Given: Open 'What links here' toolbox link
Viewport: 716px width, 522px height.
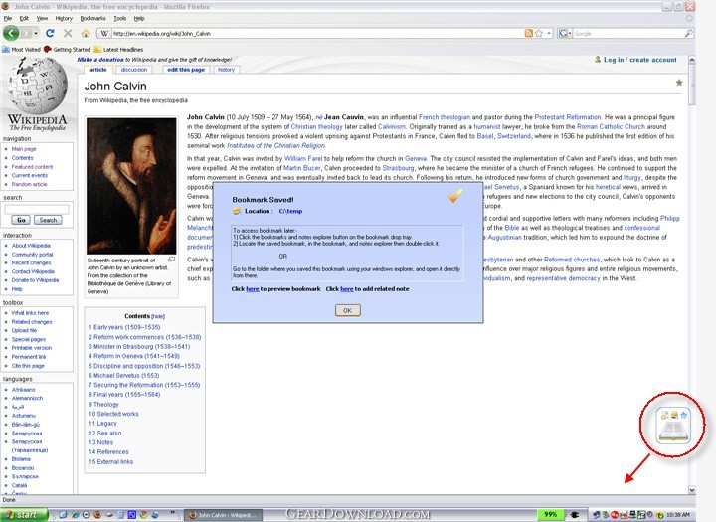Looking at the screenshot, I should click(x=30, y=313).
